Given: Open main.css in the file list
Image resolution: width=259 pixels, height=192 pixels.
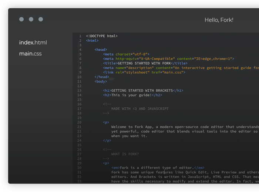Looking at the screenshot, I should point(30,54).
